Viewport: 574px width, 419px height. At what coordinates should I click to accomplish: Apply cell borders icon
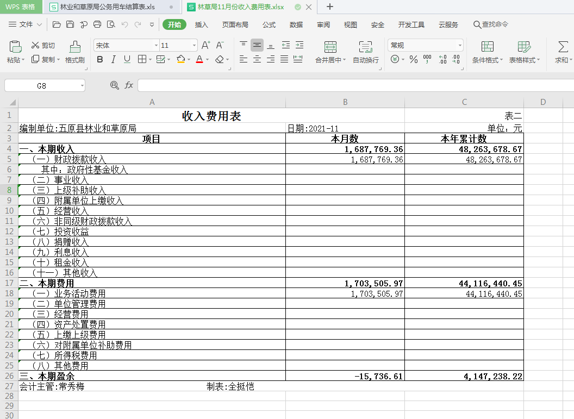pyautogui.click(x=142, y=59)
